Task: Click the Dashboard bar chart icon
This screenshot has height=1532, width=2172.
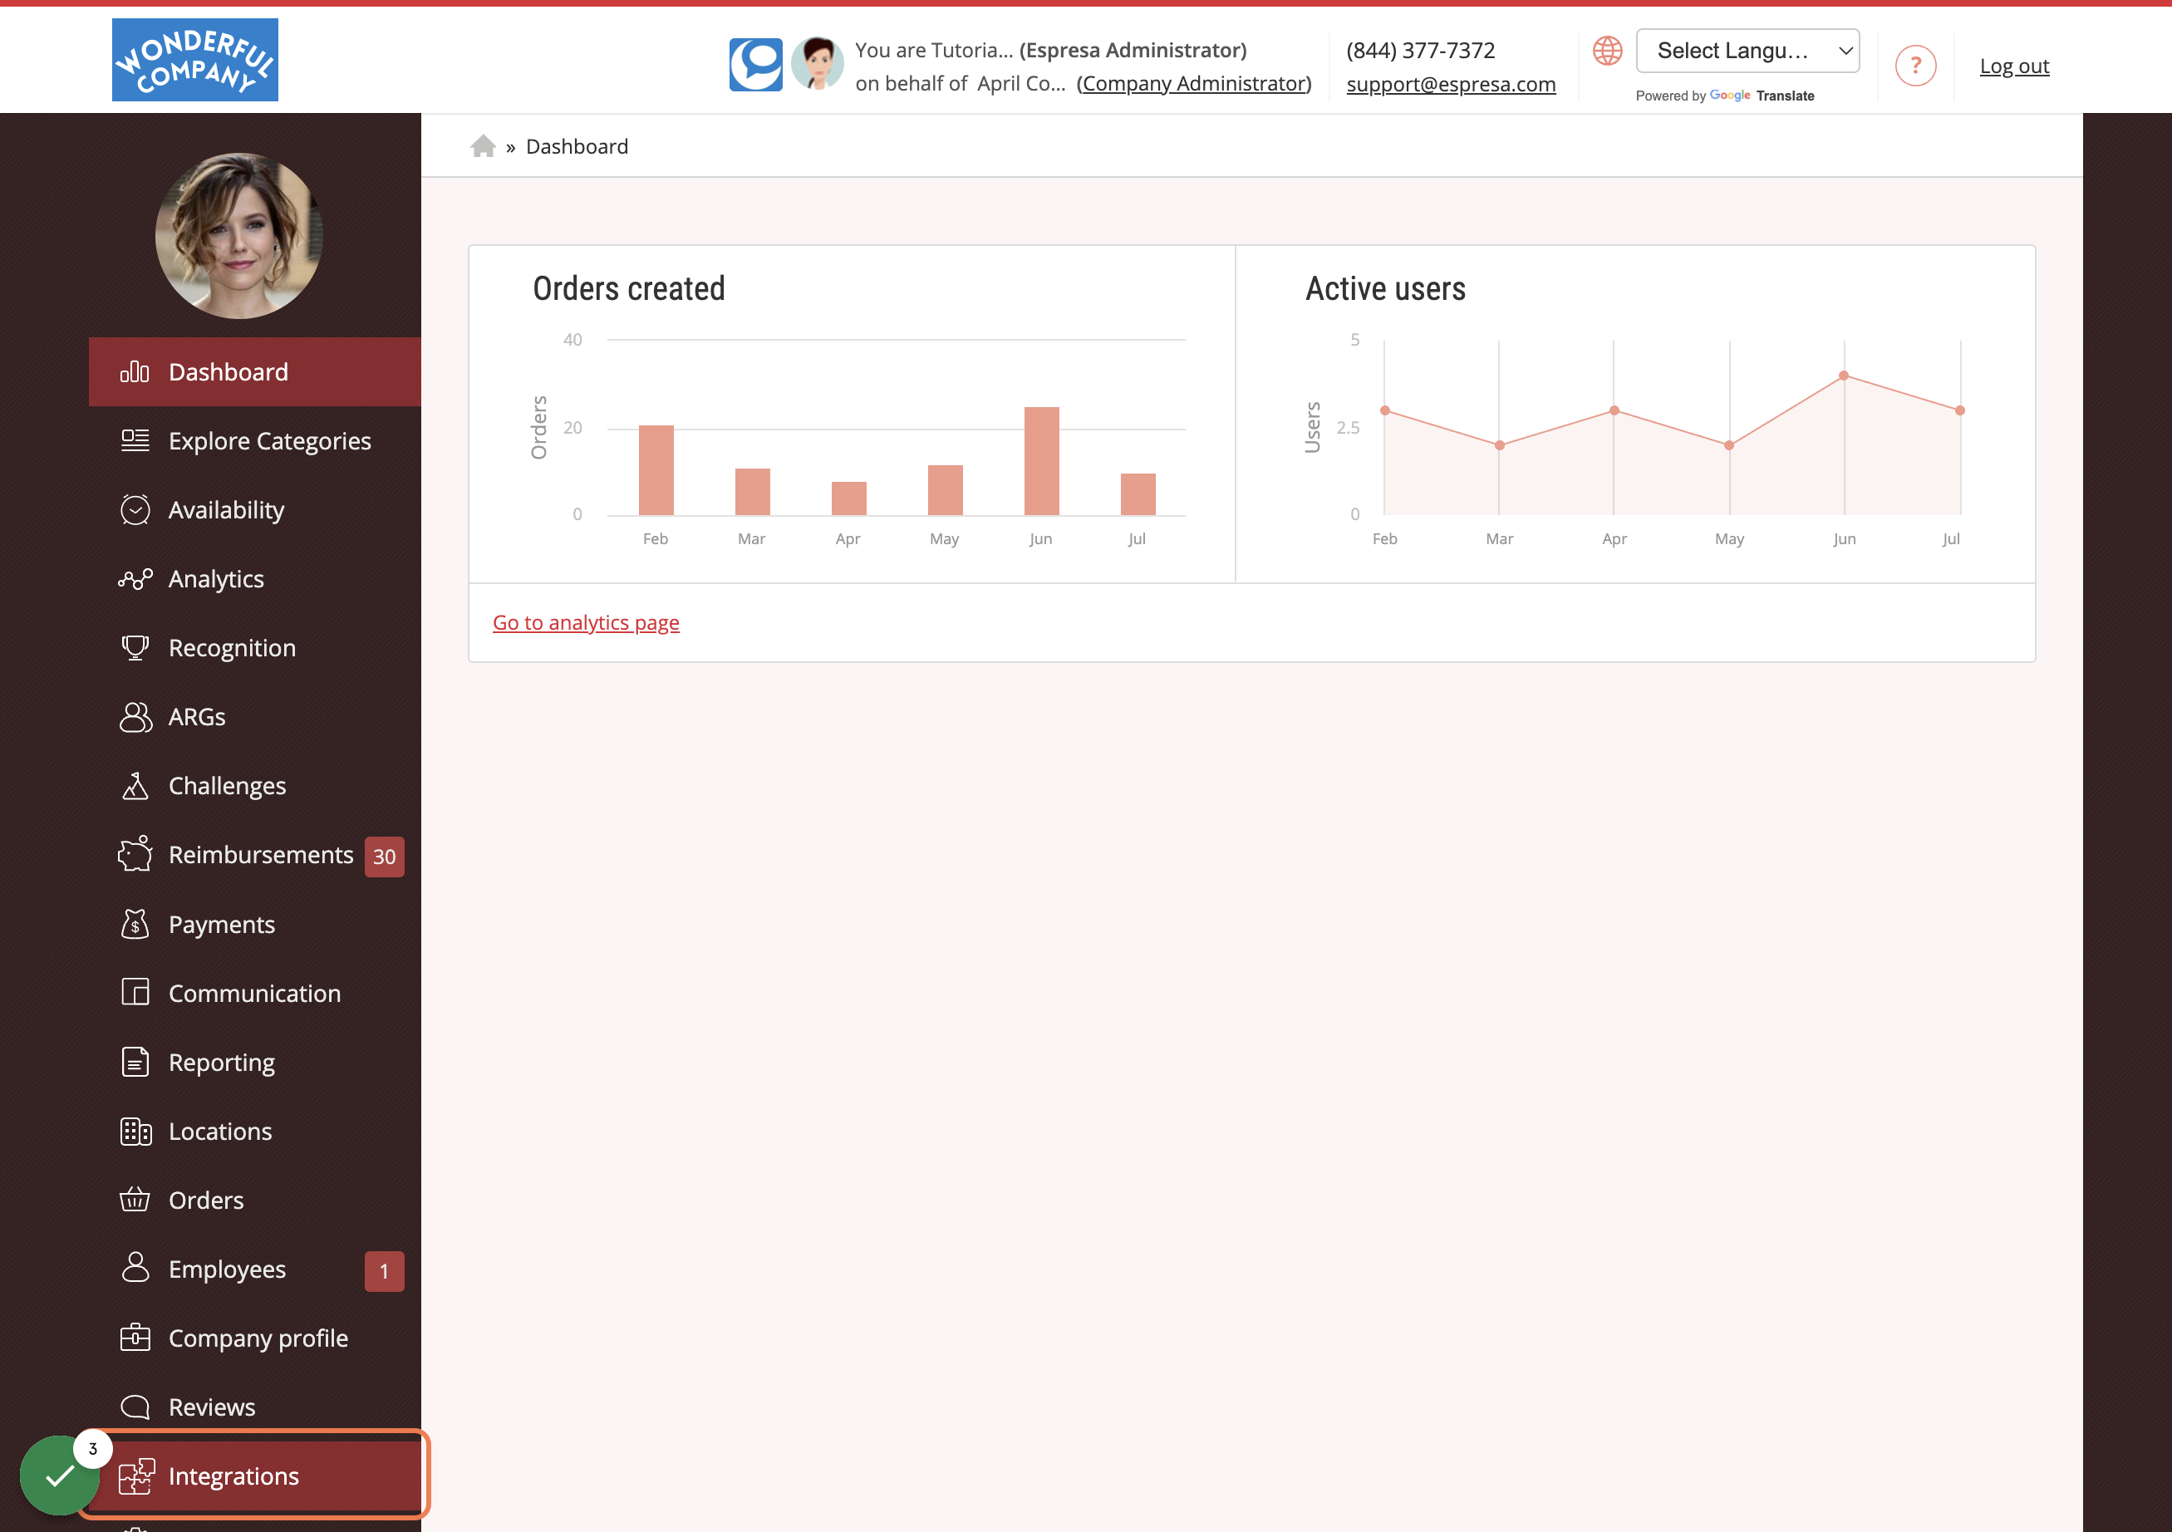Action: (x=135, y=371)
